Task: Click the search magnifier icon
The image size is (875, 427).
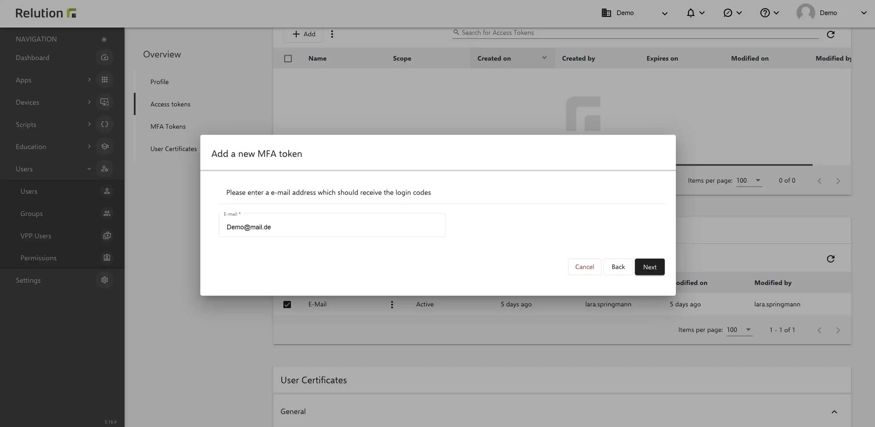Action: 456,32
